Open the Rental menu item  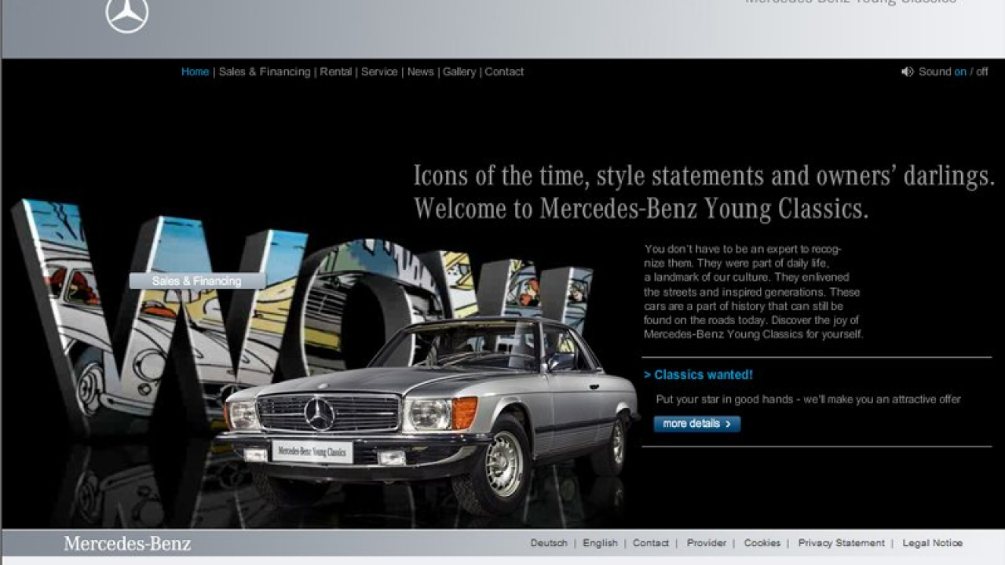(x=336, y=71)
